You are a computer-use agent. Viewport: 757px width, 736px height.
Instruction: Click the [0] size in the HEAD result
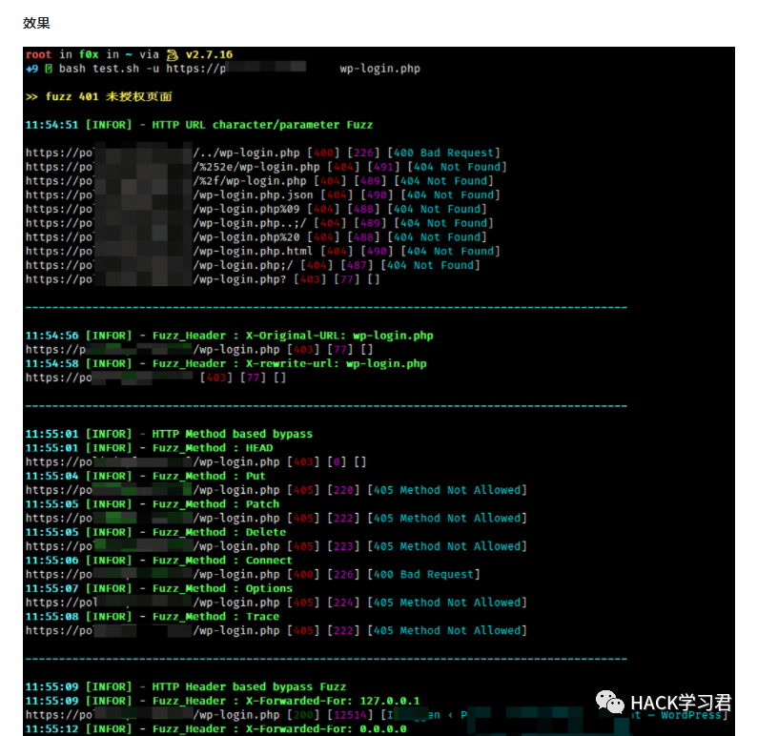tap(337, 461)
